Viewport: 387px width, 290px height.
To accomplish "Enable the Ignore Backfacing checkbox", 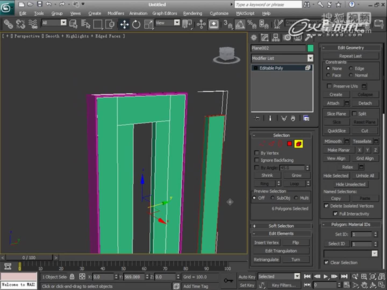I will 257,160.
